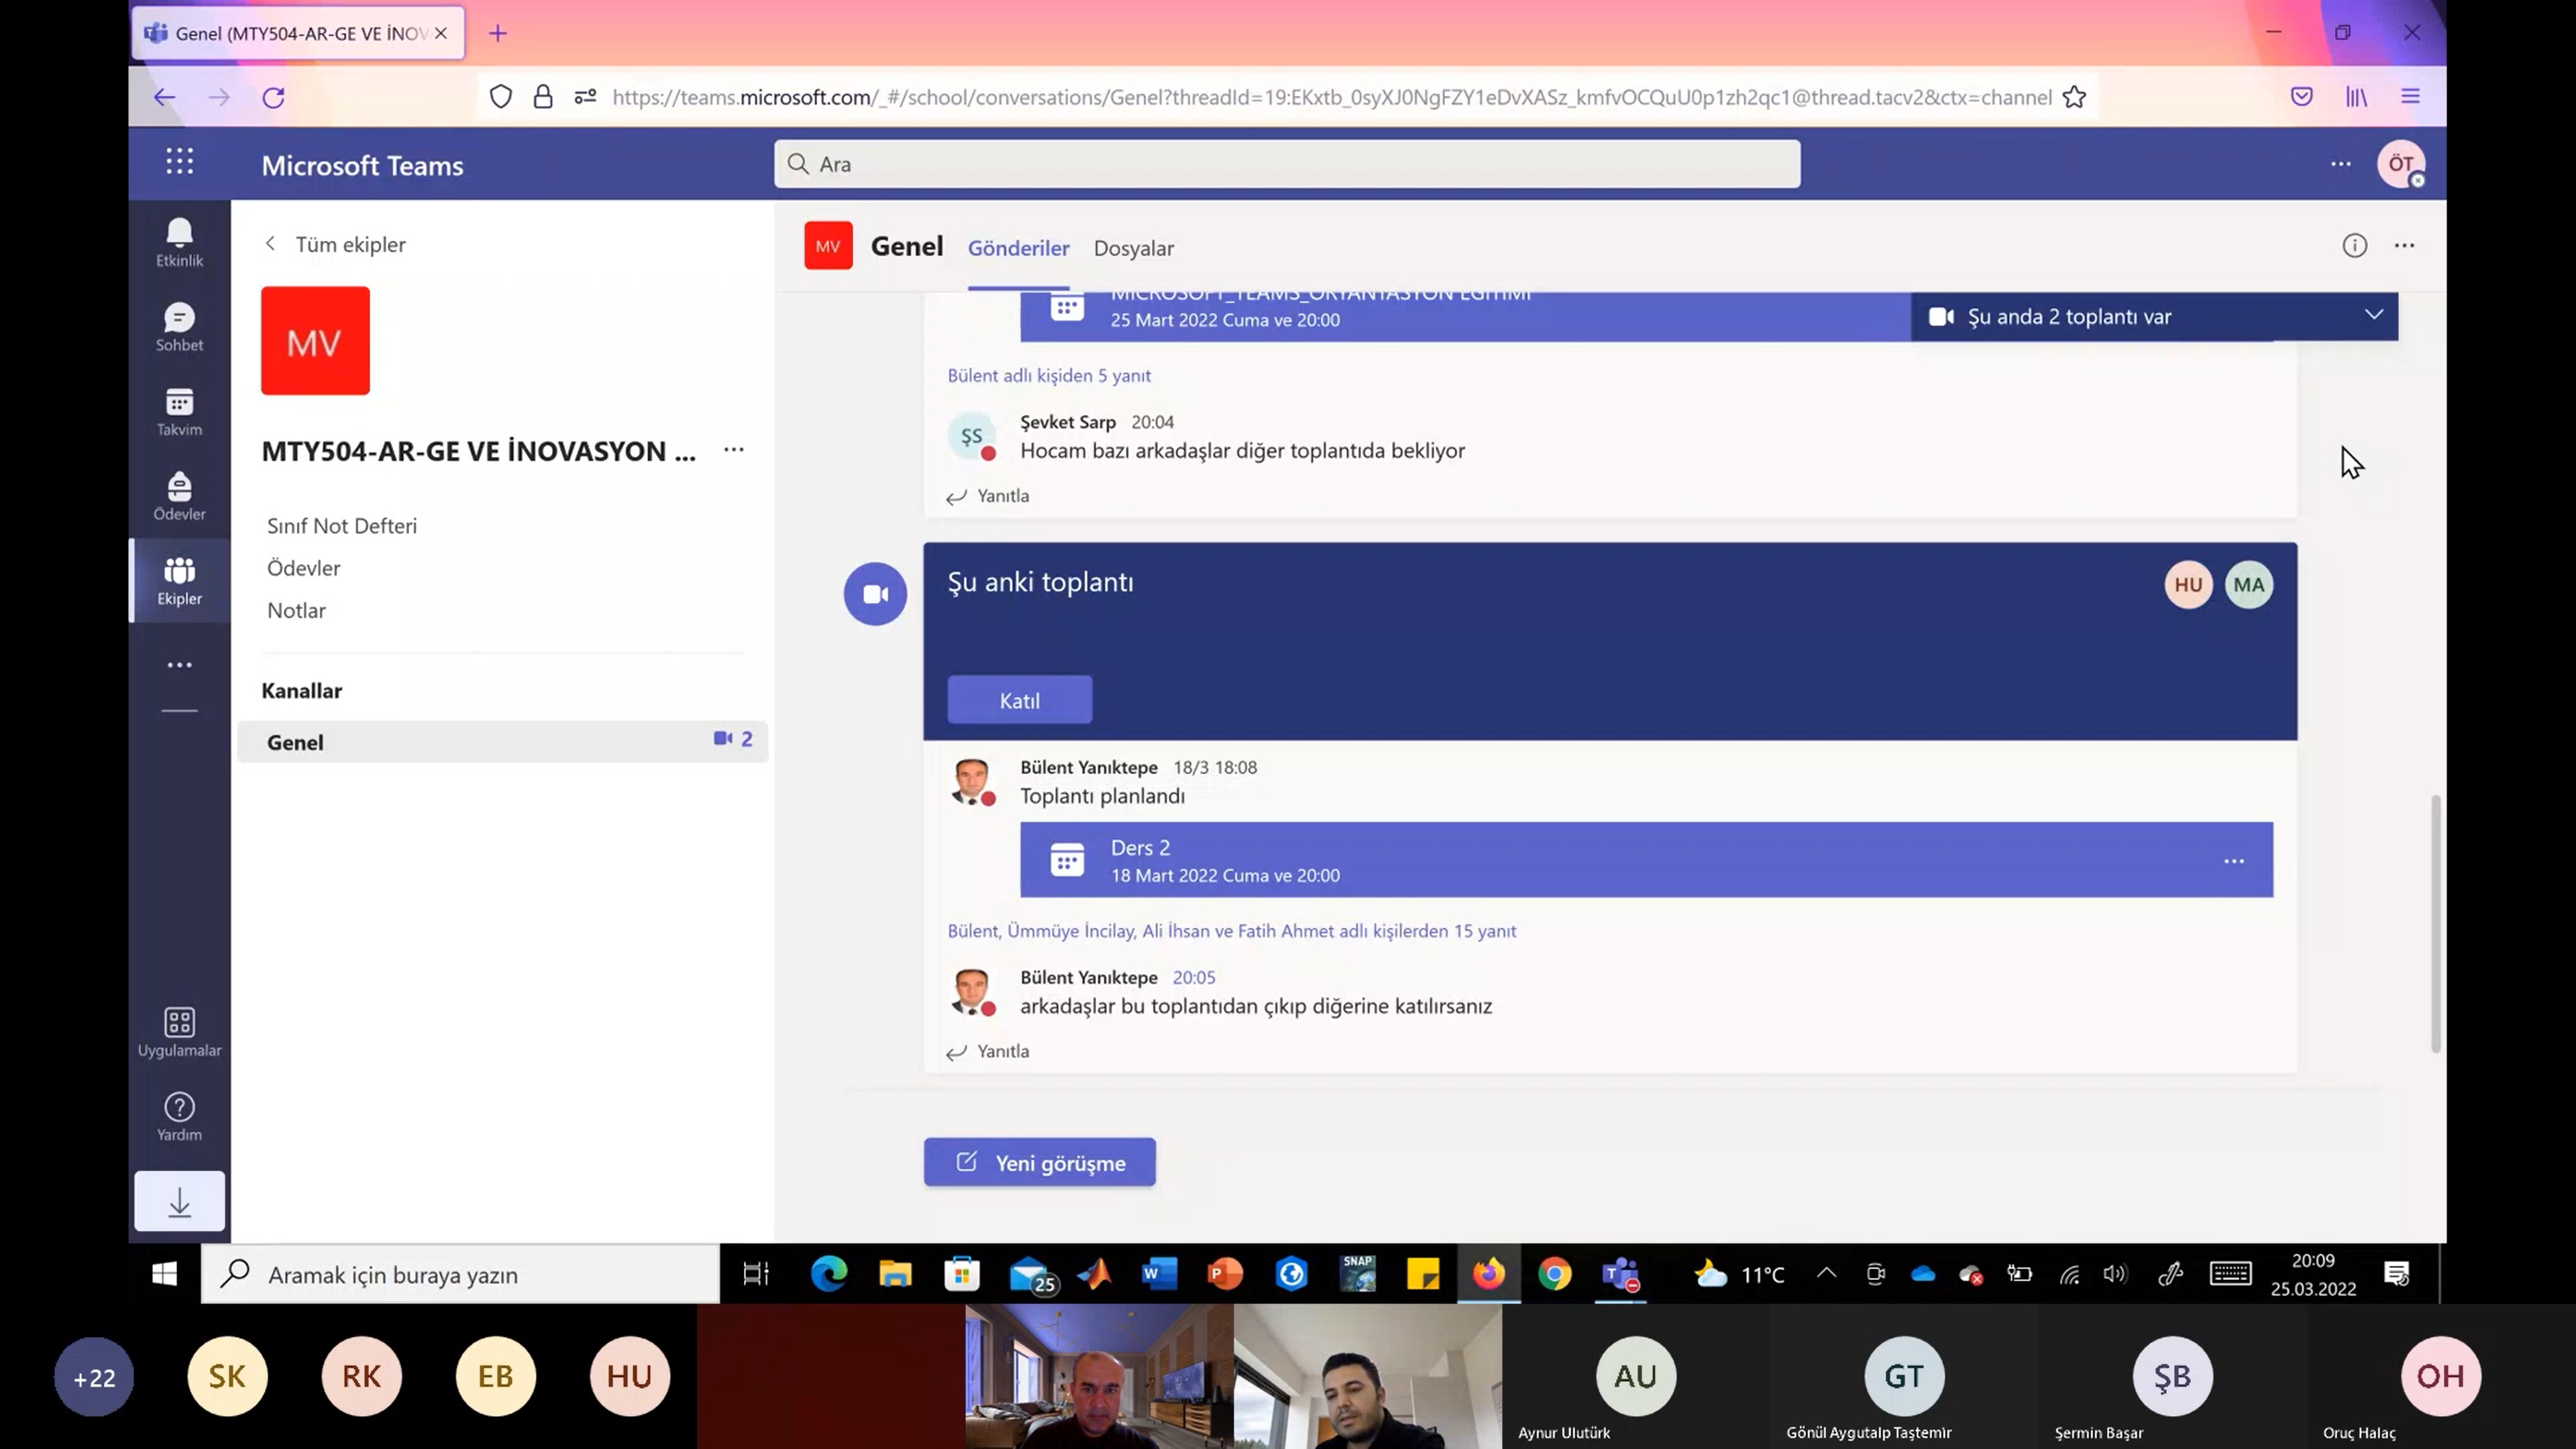Open Microsoft Edge from the taskbar
This screenshot has width=2576, height=1449.
click(829, 1273)
